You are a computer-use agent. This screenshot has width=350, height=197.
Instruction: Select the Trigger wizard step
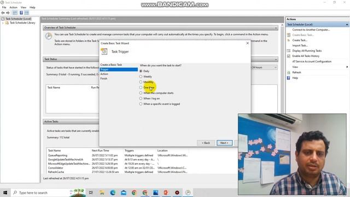click(x=119, y=69)
